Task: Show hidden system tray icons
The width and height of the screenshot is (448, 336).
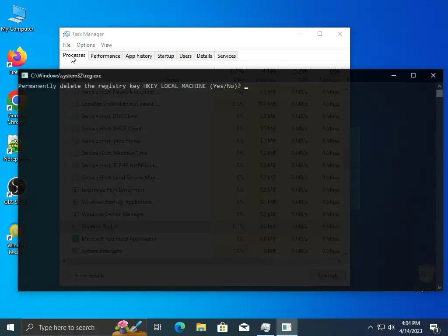Action: tap(370, 327)
